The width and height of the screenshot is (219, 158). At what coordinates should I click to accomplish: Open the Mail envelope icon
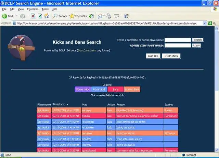100,16
